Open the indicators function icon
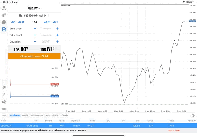The height and width of the screenshot is (137, 197). (4, 94)
